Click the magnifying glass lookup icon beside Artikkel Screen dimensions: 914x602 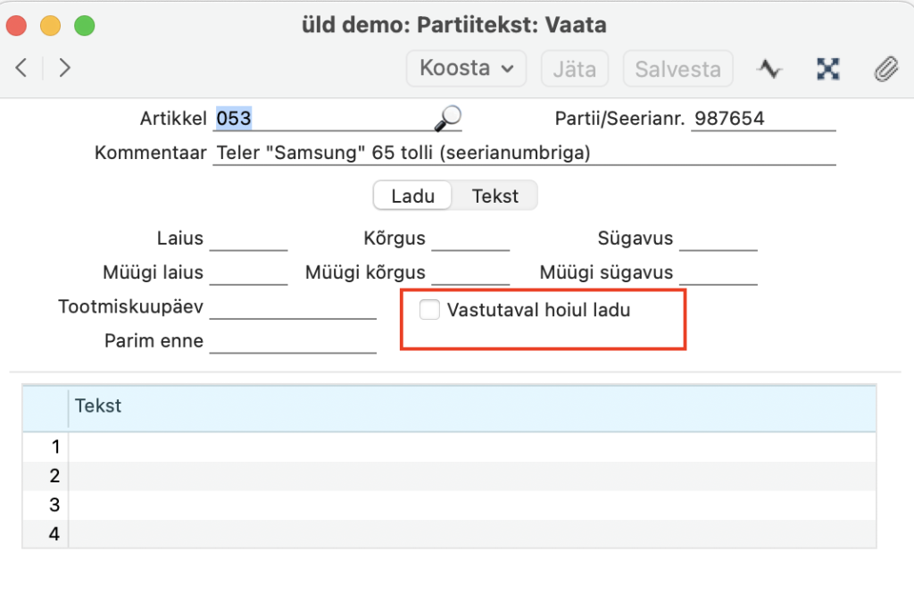point(447,118)
